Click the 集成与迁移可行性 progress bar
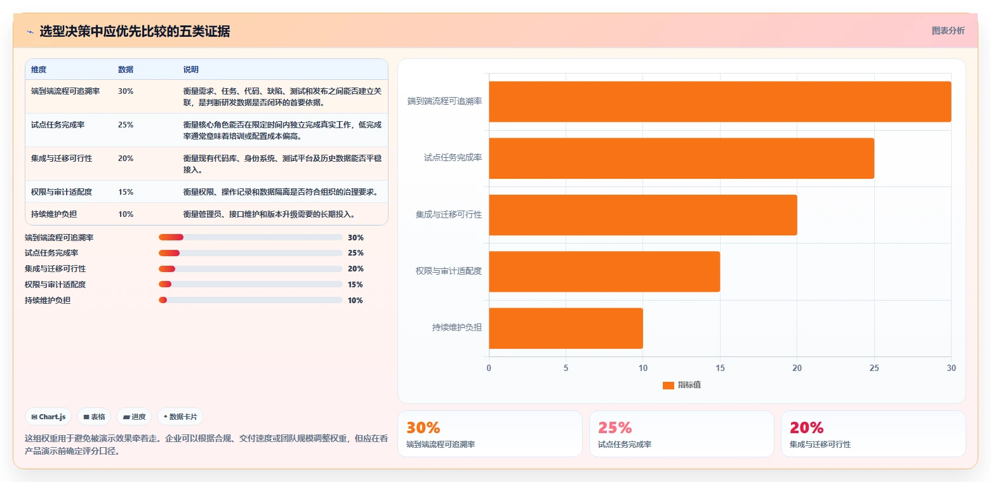The image size is (991, 482). (x=250, y=269)
